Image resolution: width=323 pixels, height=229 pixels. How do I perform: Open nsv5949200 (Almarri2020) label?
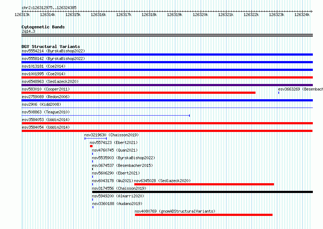[118, 196]
